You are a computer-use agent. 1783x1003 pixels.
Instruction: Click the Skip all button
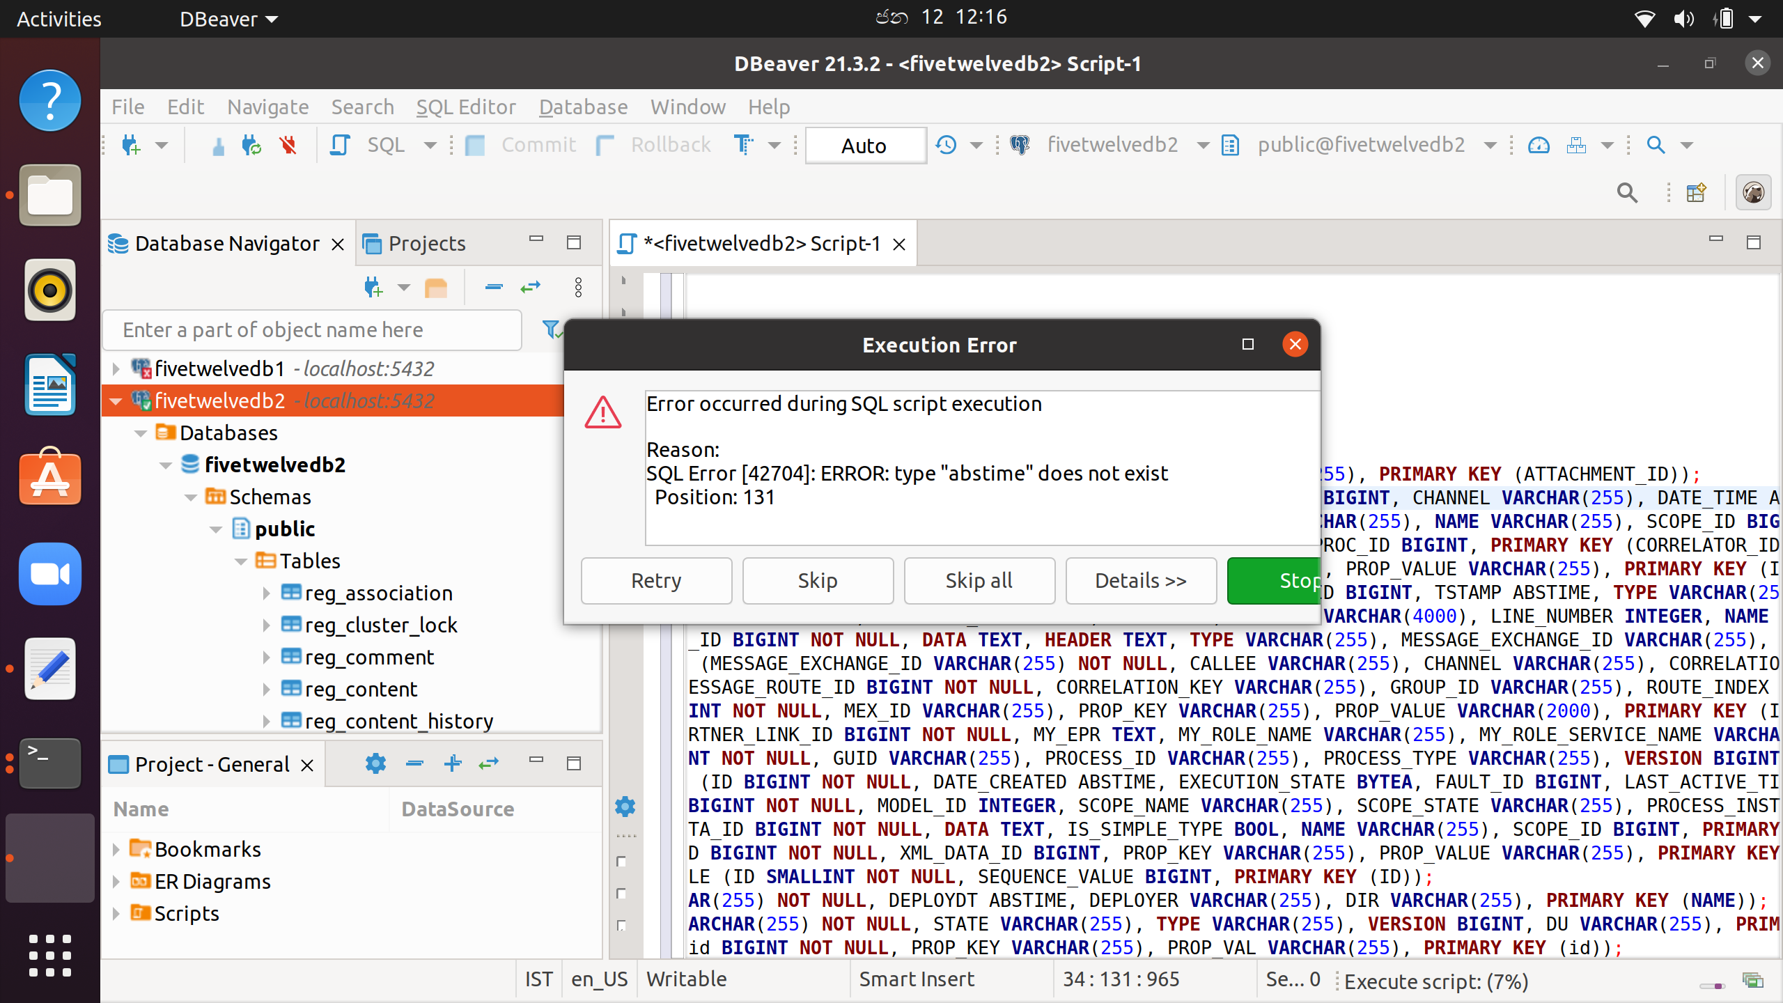click(979, 580)
